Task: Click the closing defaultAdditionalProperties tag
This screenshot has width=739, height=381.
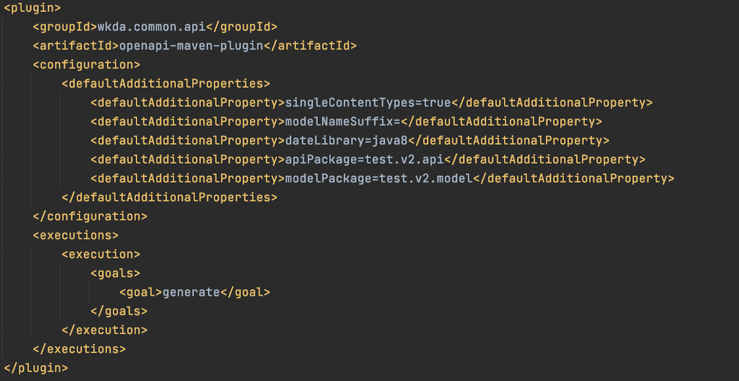Action: point(170,197)
